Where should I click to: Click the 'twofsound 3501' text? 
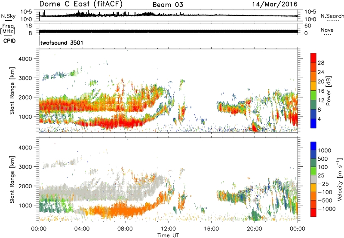click(x=61, y=43)
